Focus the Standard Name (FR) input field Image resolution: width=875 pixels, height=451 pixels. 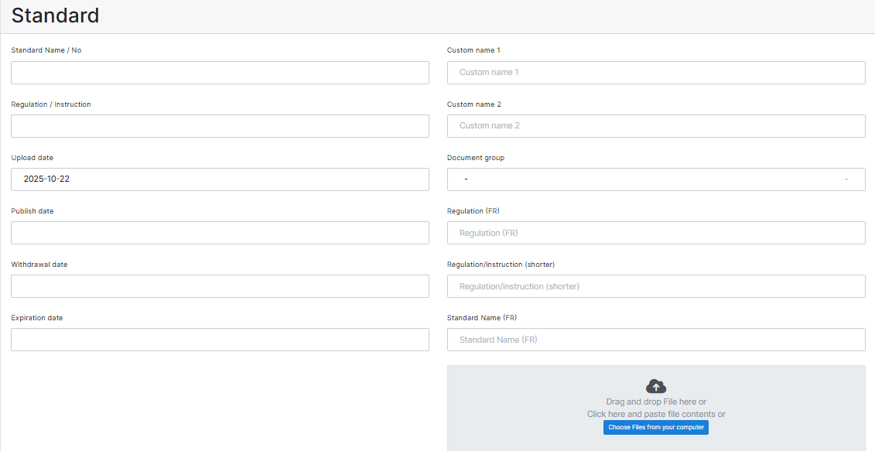click(x=655, y=340)
